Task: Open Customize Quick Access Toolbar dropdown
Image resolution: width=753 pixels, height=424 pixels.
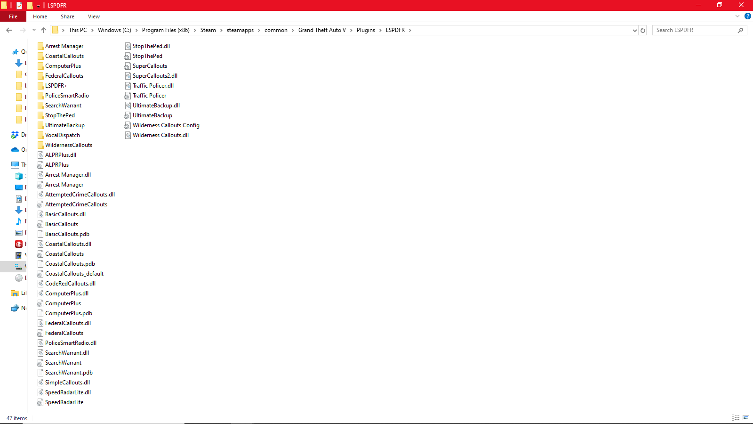Action: click(x=38, y=6)
